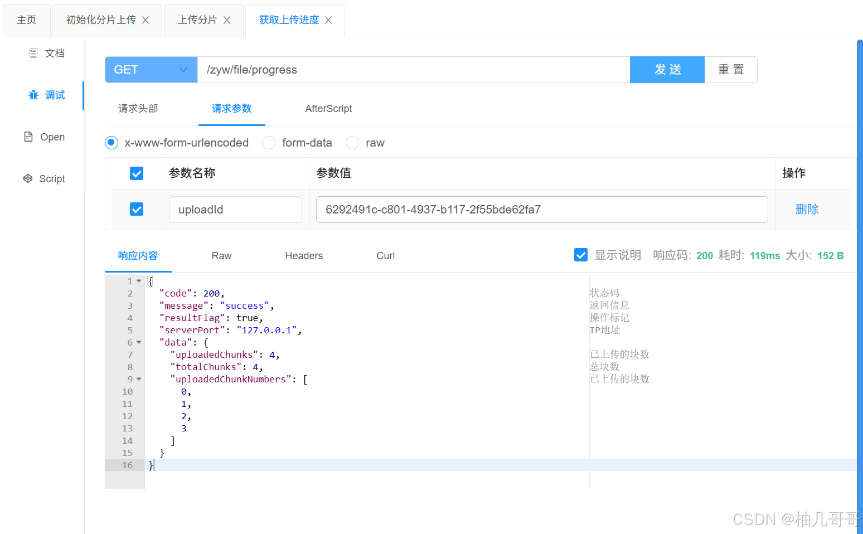Select the form-data radio option
Viewport: 863px width, 534px height.
pos(269,143)
